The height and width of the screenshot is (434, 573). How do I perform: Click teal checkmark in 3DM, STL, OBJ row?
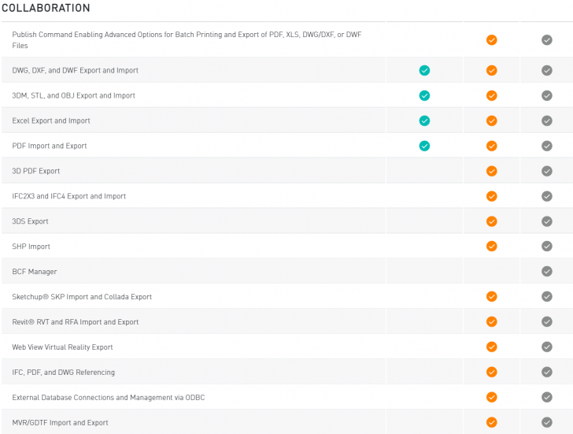(x=425, y=95)
